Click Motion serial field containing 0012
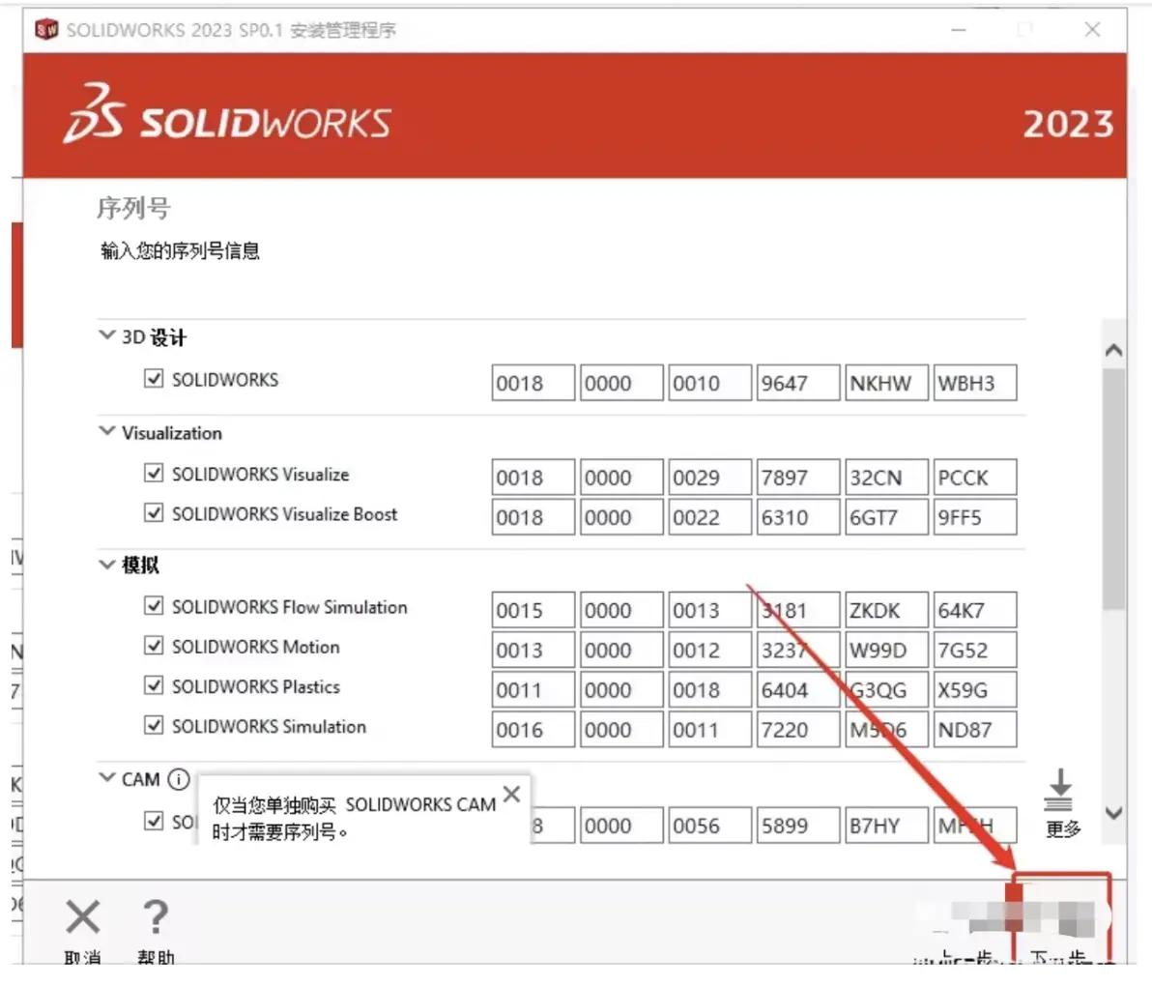Screen dimensions: 1152x986 (709, 651)
